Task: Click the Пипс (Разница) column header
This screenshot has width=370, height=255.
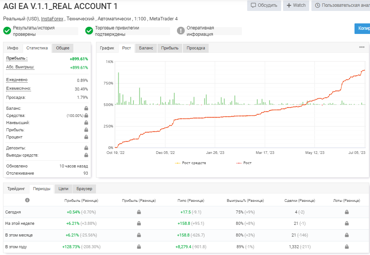Action: tap(190, 201)
